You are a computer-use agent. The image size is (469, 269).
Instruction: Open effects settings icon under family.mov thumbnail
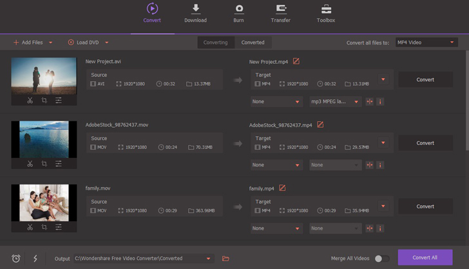point(59,227)
